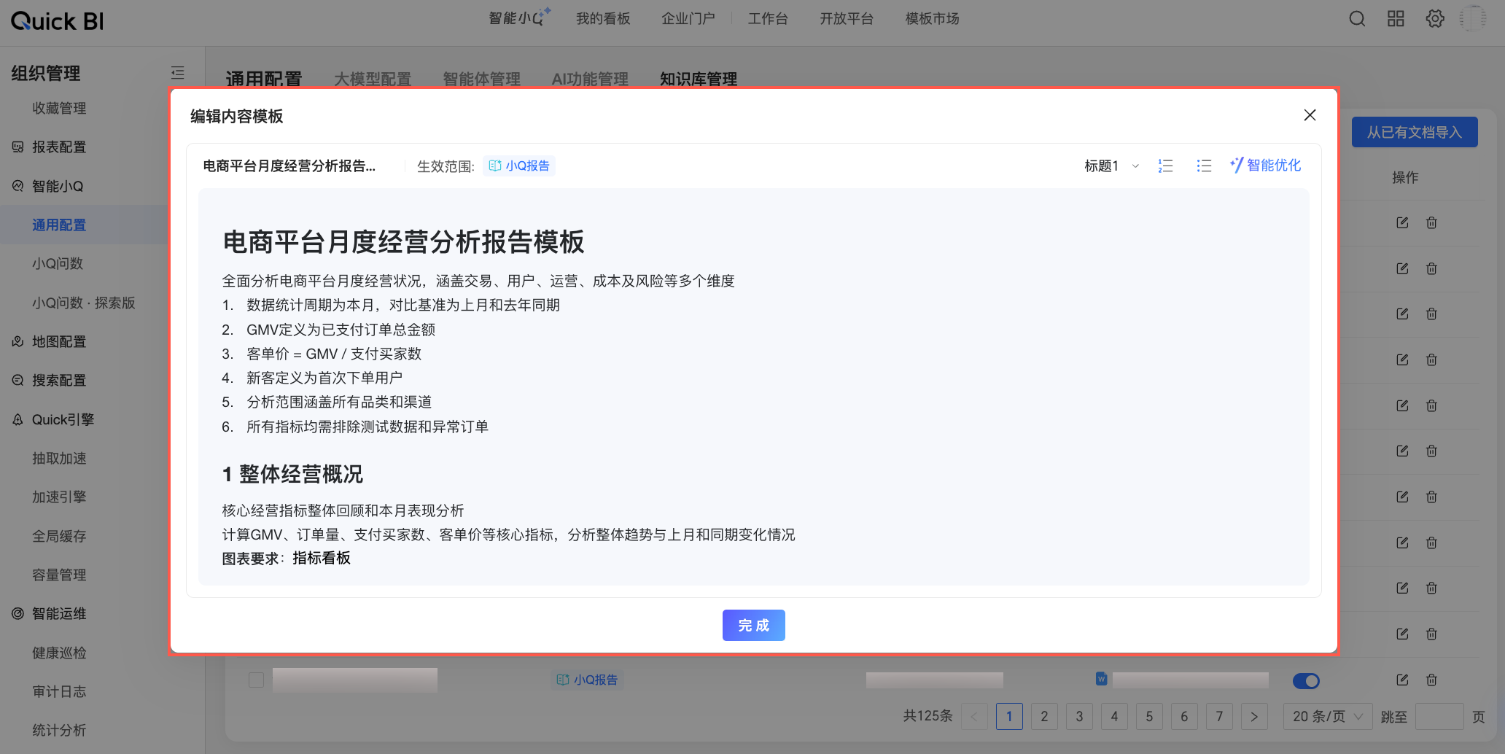Click the line GMV定义为已支付订单总金额
This screenshot has width=1505, height=754.
click(341, 330)
